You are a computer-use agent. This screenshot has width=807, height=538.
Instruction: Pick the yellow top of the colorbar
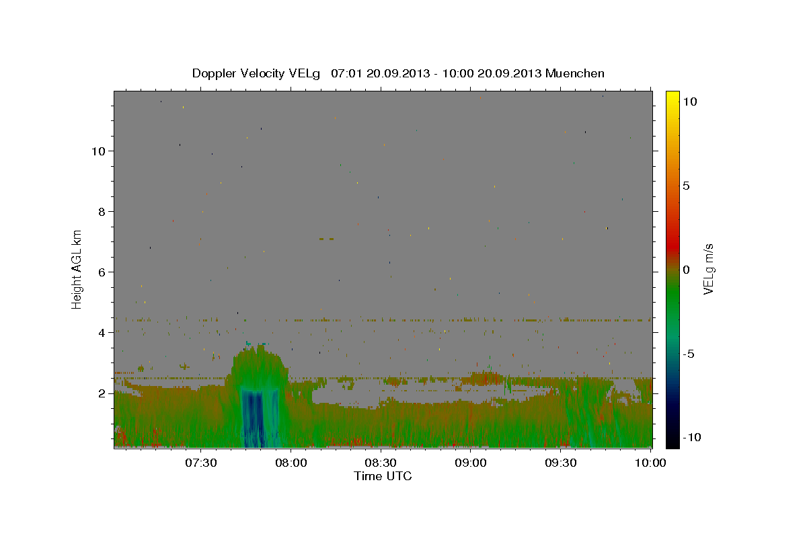pos(672,98)
